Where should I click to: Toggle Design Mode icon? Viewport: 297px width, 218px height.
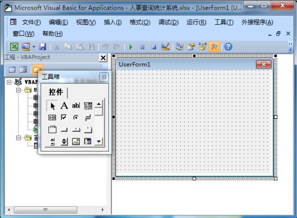coord(165,47)
